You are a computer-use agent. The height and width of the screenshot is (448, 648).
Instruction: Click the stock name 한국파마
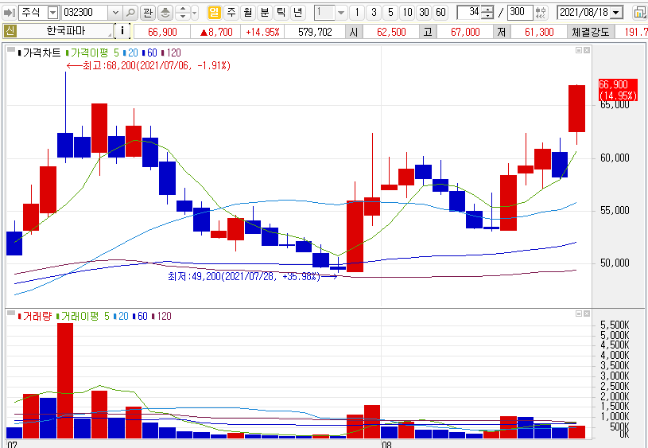click(64, 32)
